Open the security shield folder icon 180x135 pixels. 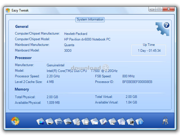coord(103,121)
